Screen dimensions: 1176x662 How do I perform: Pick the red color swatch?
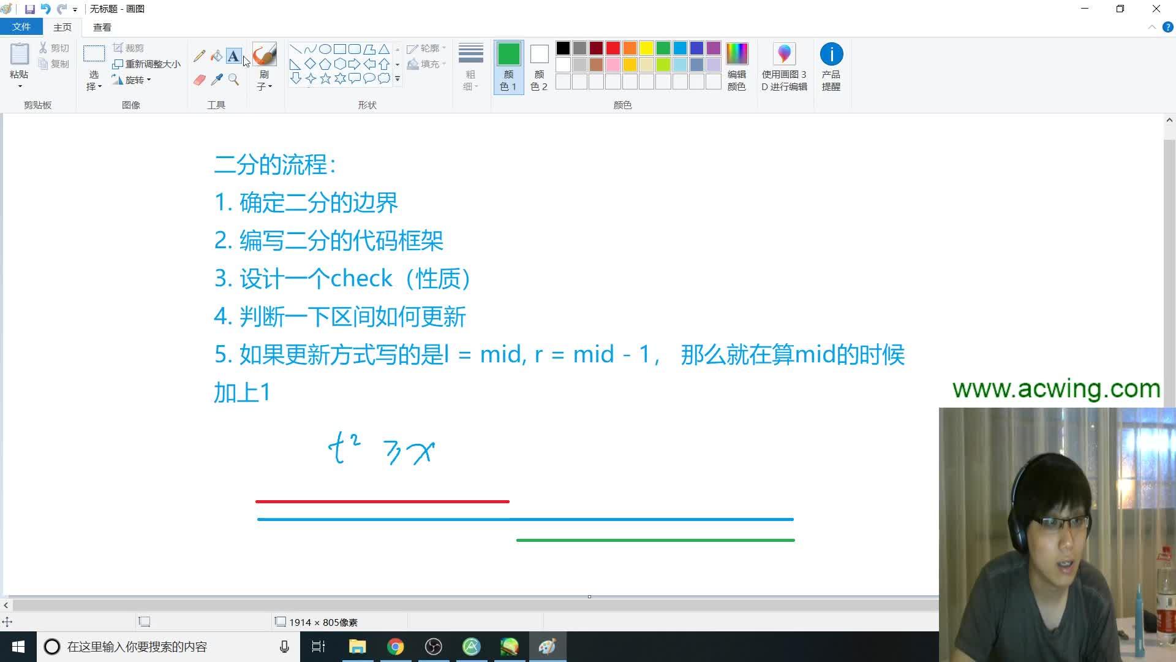(612, 48)
